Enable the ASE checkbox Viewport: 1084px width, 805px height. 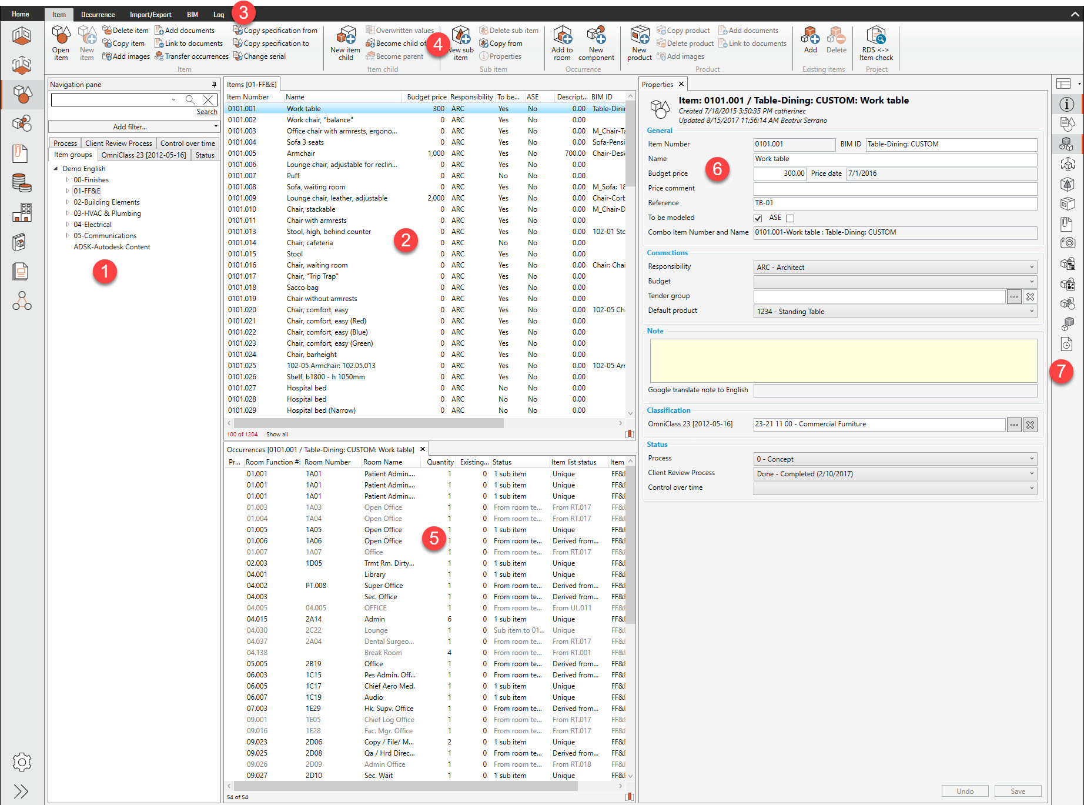tap(790, 218)
